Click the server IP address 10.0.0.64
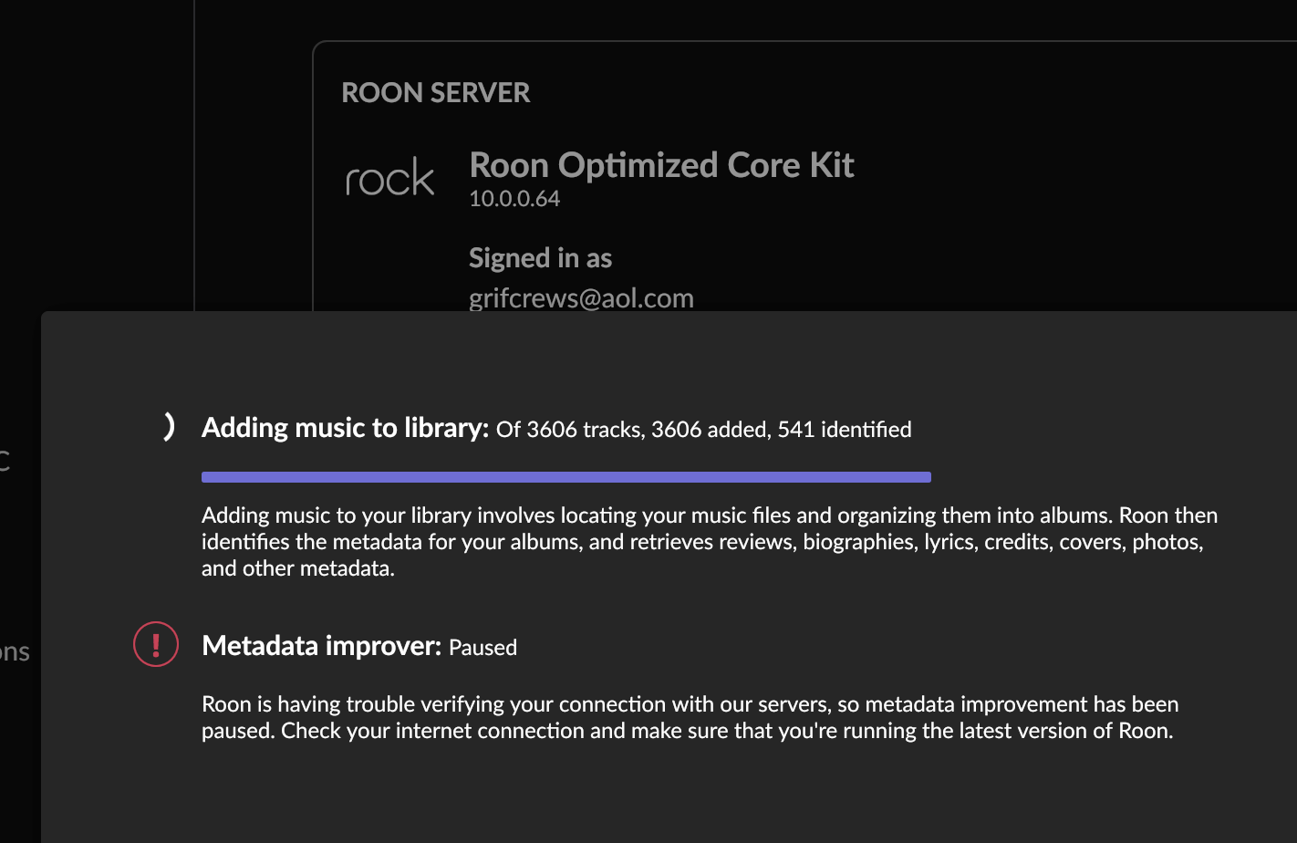 (x=514, y=199)
